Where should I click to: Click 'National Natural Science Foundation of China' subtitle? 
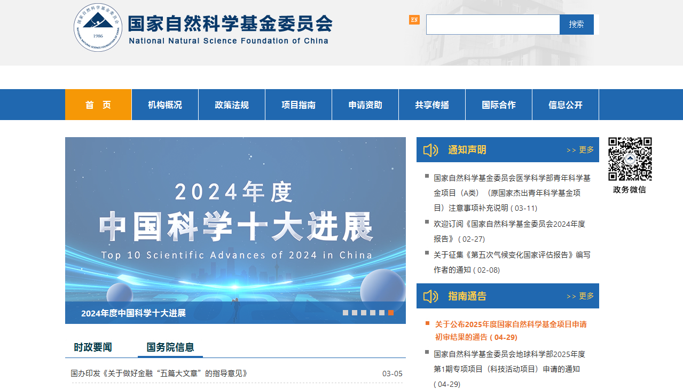(x=229, y=41)
